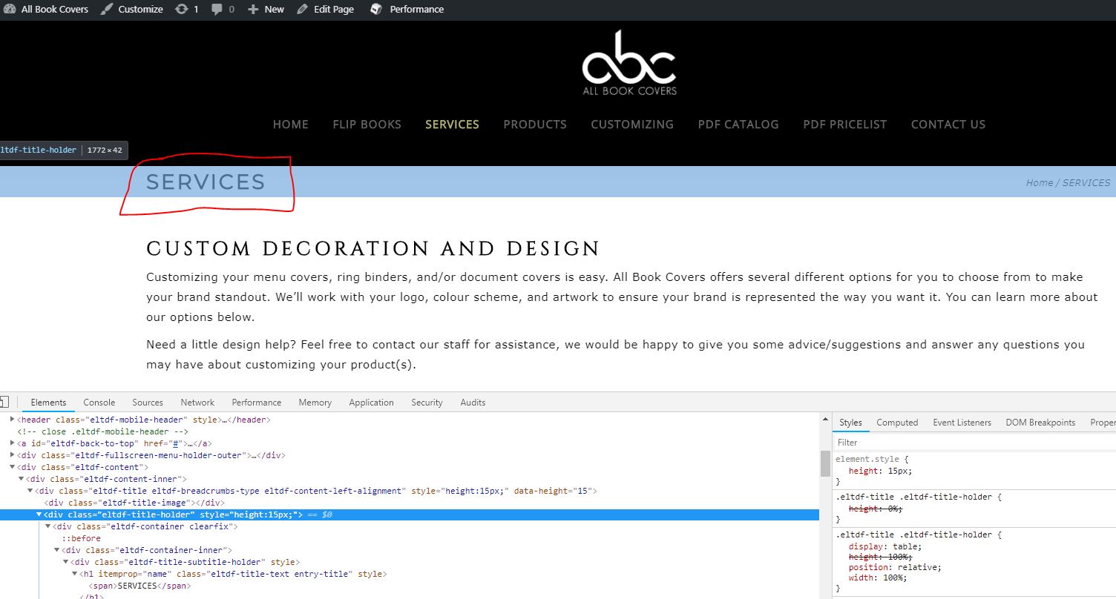Screen dimensions: 1116x599
Task: Open the Customize brush icon
Action: [107, 10]
